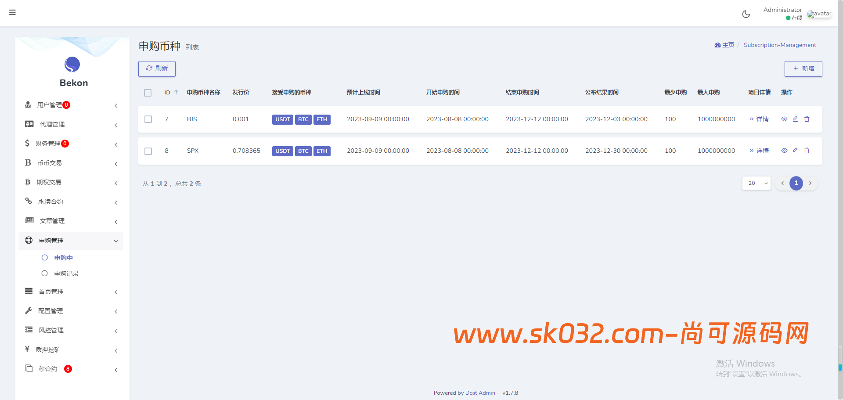The image size is (843, 400).
Task: Delete the BJS row with trash icon
Action: coord(807,119)
